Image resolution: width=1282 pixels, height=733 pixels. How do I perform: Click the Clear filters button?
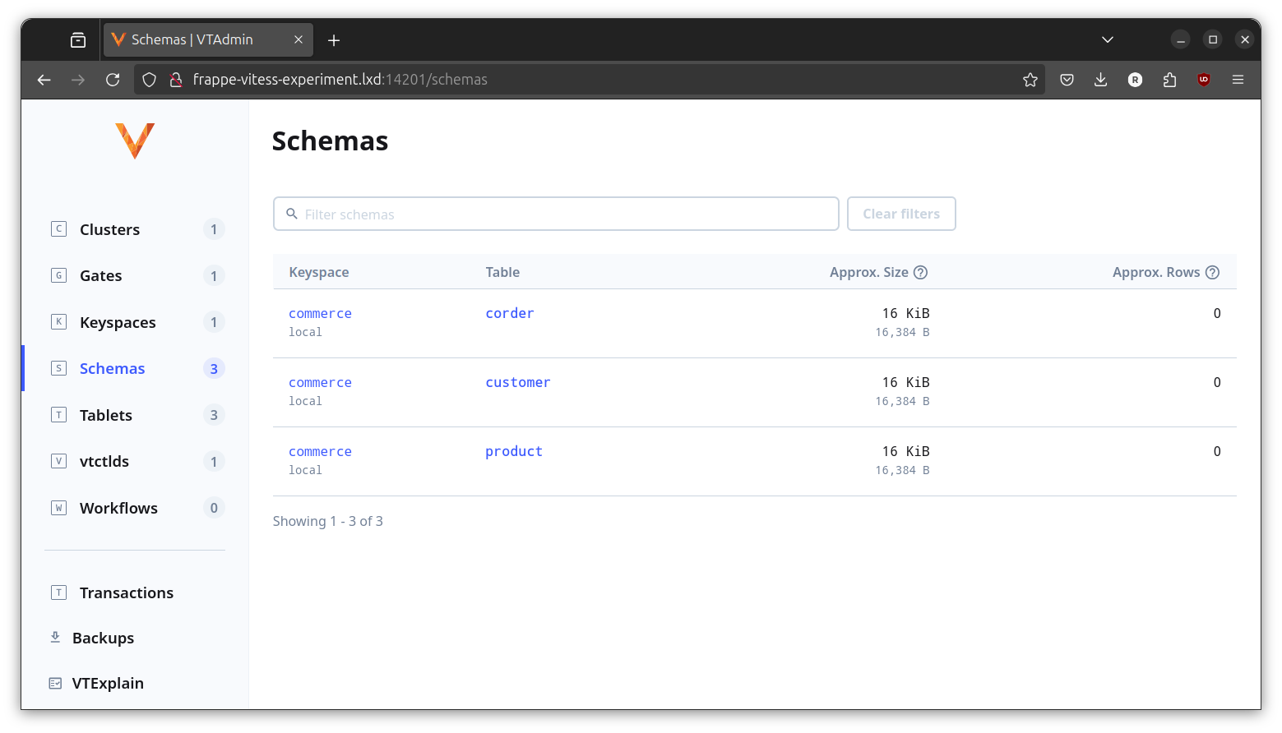pos(901,214)
